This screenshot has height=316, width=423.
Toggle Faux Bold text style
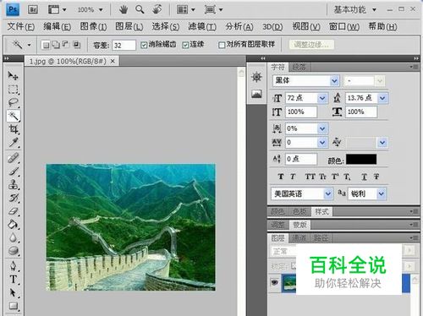tap(280, 177)
